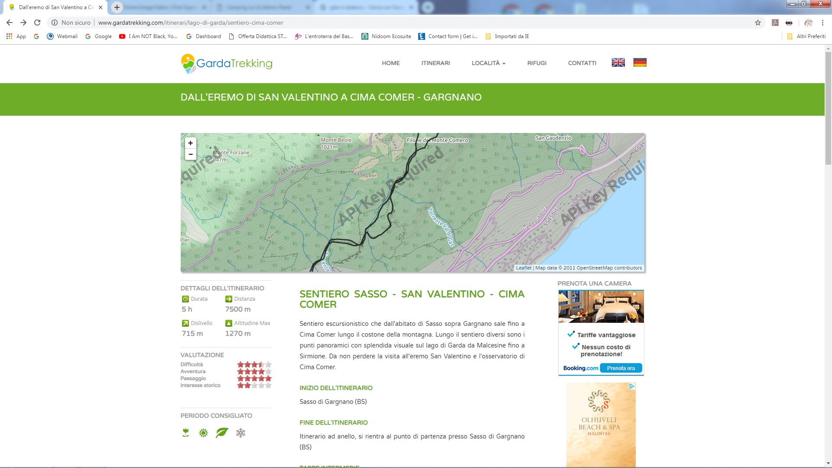The height and width of the screenshot is (468, 832).
Task: Open the Offerta Didattica bookmark
Action: [258, 36]
